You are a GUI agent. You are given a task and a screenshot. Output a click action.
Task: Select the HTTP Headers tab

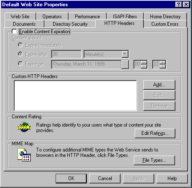pos(119,23)
